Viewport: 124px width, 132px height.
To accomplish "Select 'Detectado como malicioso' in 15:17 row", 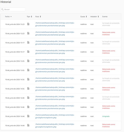I will click(x=109, y=52).
